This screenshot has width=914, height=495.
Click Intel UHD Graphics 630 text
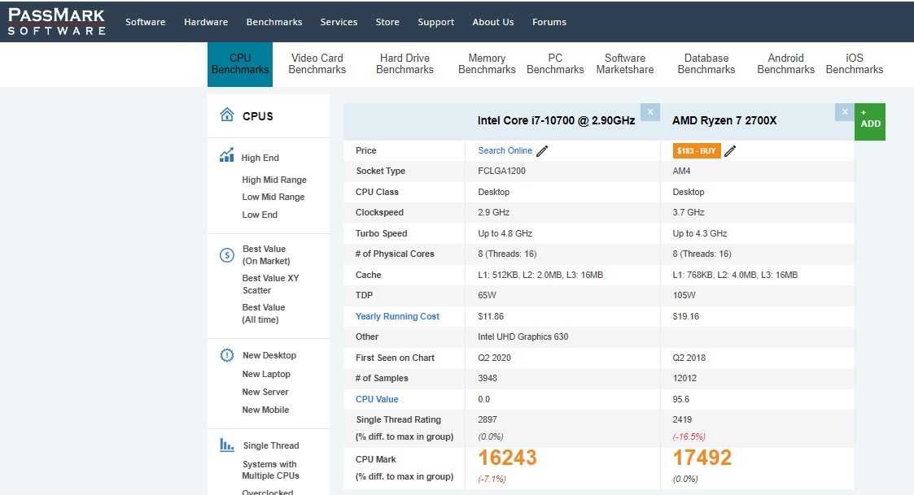point(523,337)
